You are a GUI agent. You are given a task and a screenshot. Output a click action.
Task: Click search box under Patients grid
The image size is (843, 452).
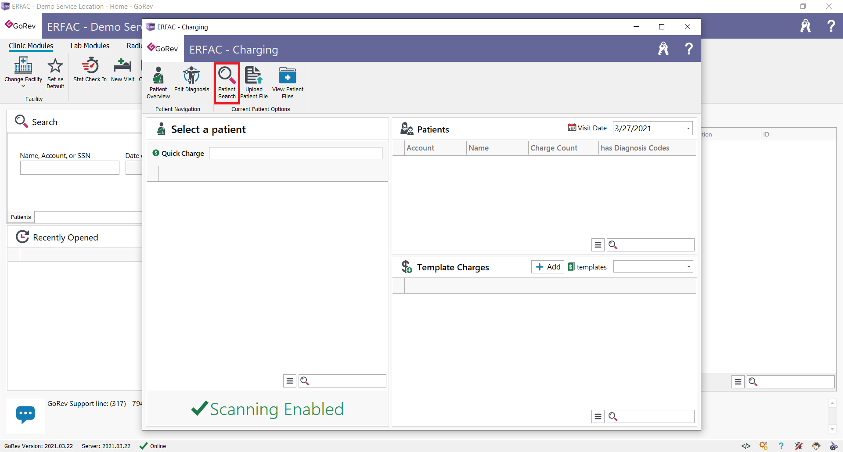[651, 245]
